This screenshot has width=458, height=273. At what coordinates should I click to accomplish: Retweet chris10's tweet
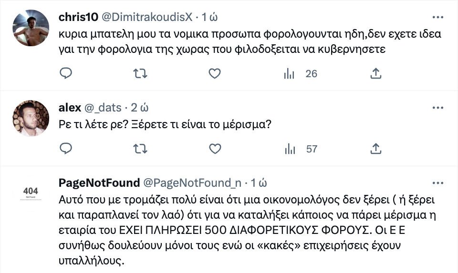tap(140, 73)
